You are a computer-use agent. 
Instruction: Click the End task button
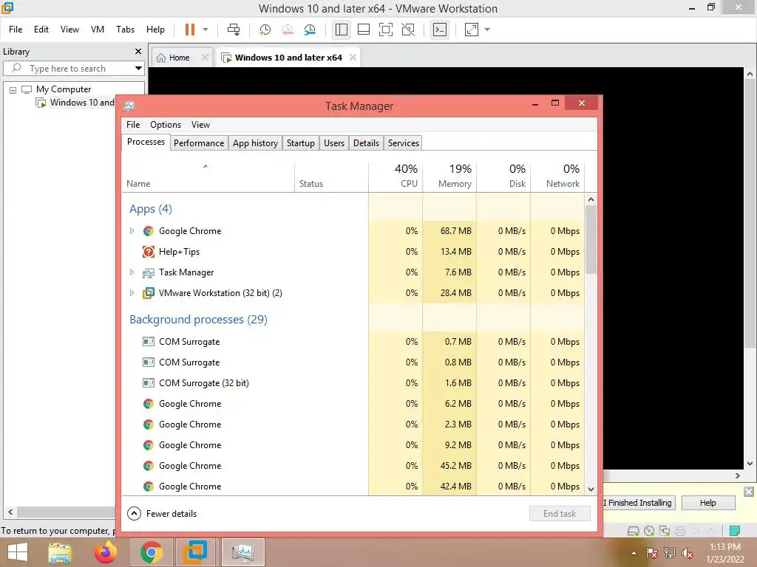[560, 514]
